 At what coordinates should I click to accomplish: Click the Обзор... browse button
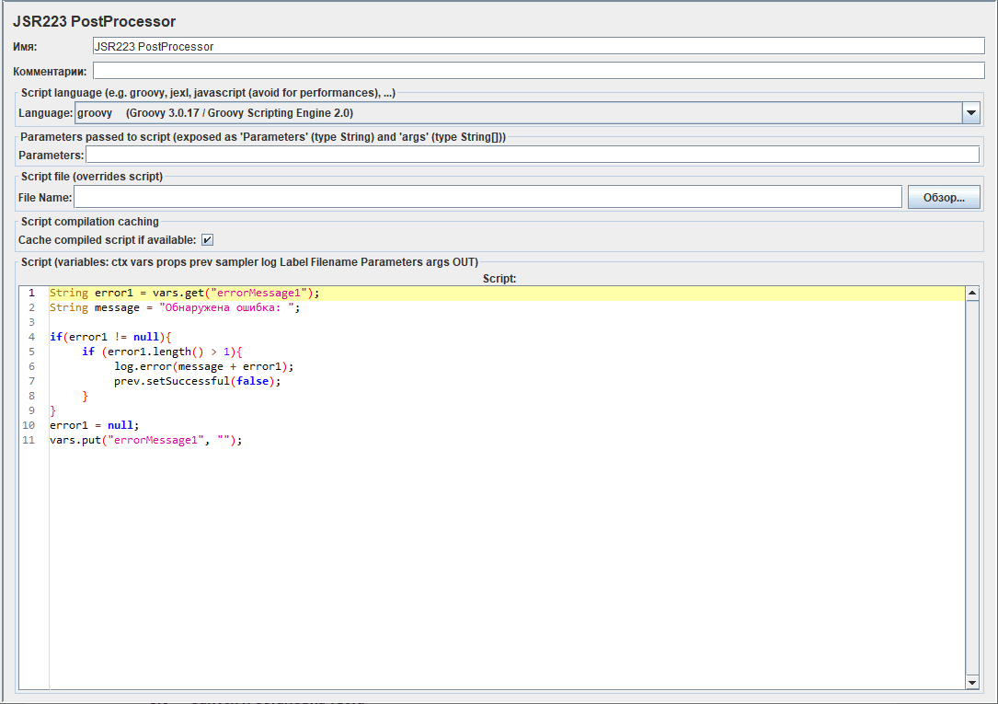point(943,197)
